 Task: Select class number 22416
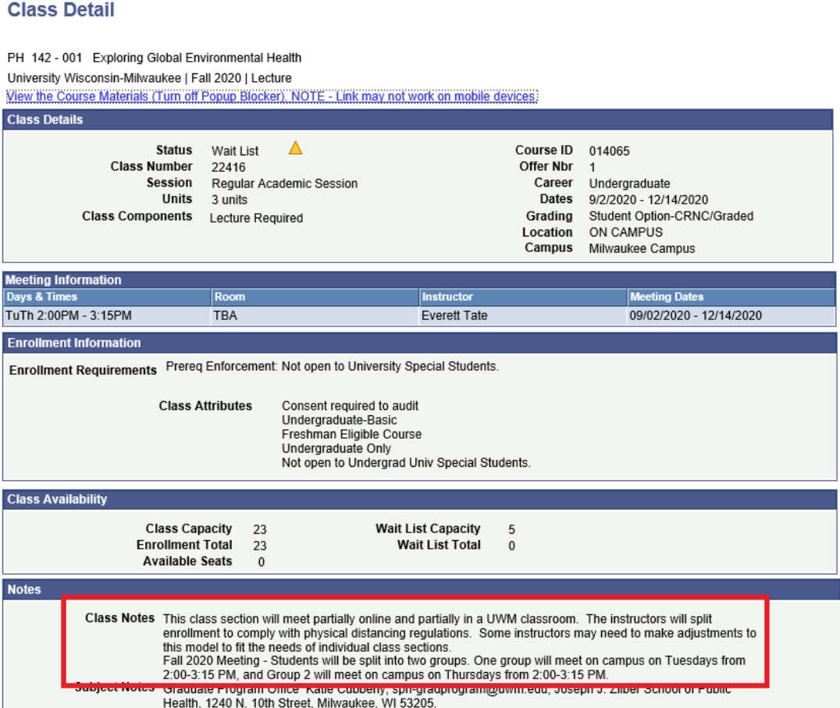228,167
